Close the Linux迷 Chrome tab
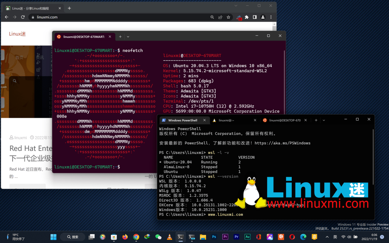 pyautogui.click(x=59, y=8)
